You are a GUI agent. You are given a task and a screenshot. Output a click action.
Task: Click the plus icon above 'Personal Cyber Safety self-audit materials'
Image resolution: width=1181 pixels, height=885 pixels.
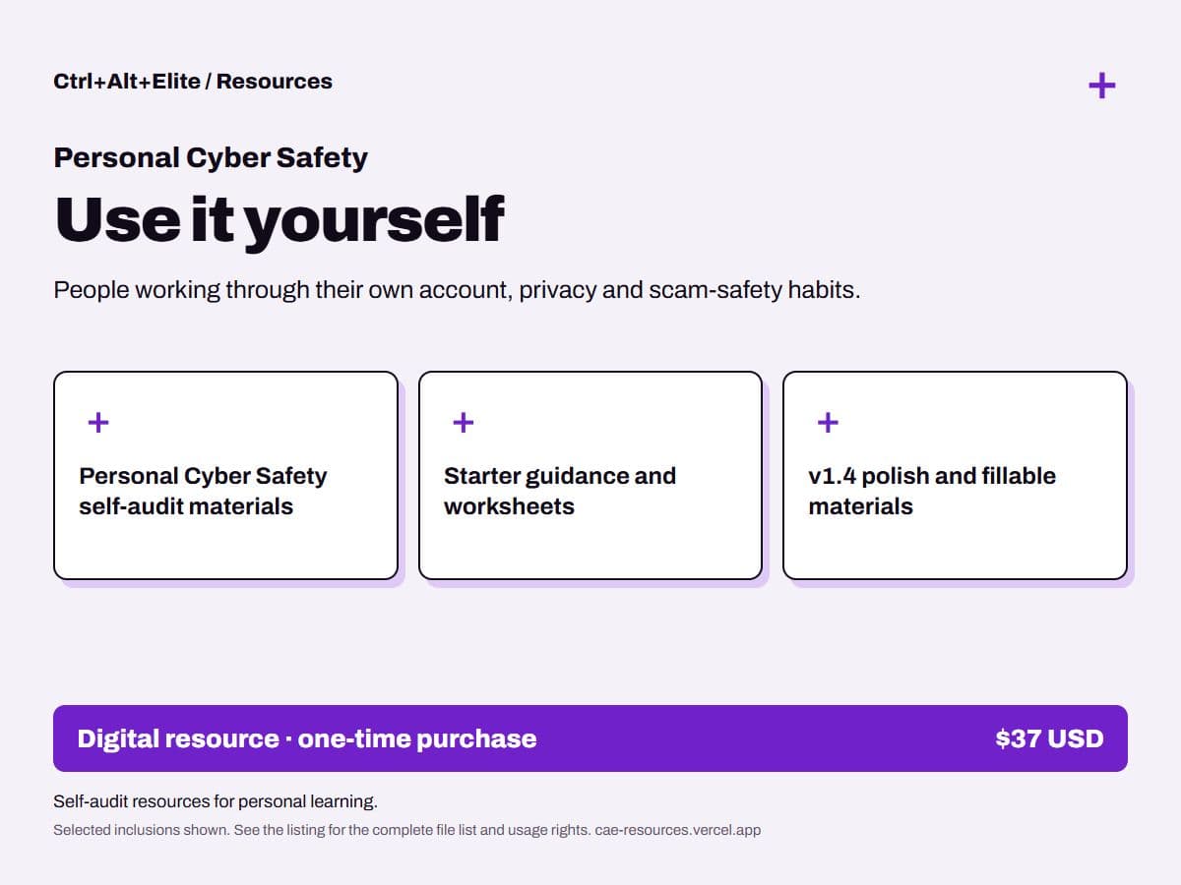coord(98,422)
